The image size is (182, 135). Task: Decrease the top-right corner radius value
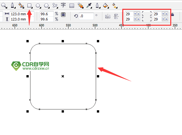163,14
